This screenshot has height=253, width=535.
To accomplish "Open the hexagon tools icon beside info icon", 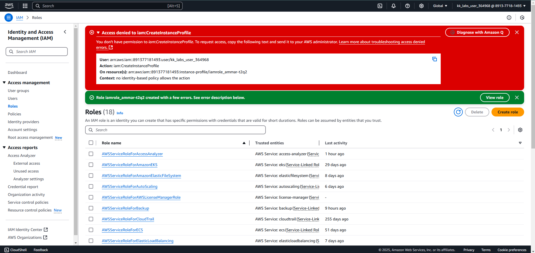I will (x=522, y=18).
